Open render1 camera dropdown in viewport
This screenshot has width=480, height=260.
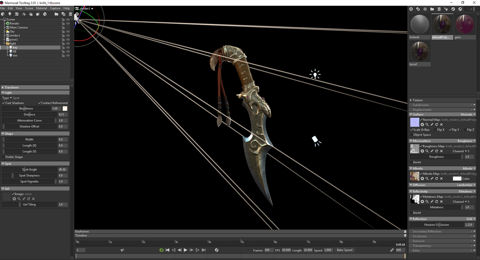(x=86, y=9)
